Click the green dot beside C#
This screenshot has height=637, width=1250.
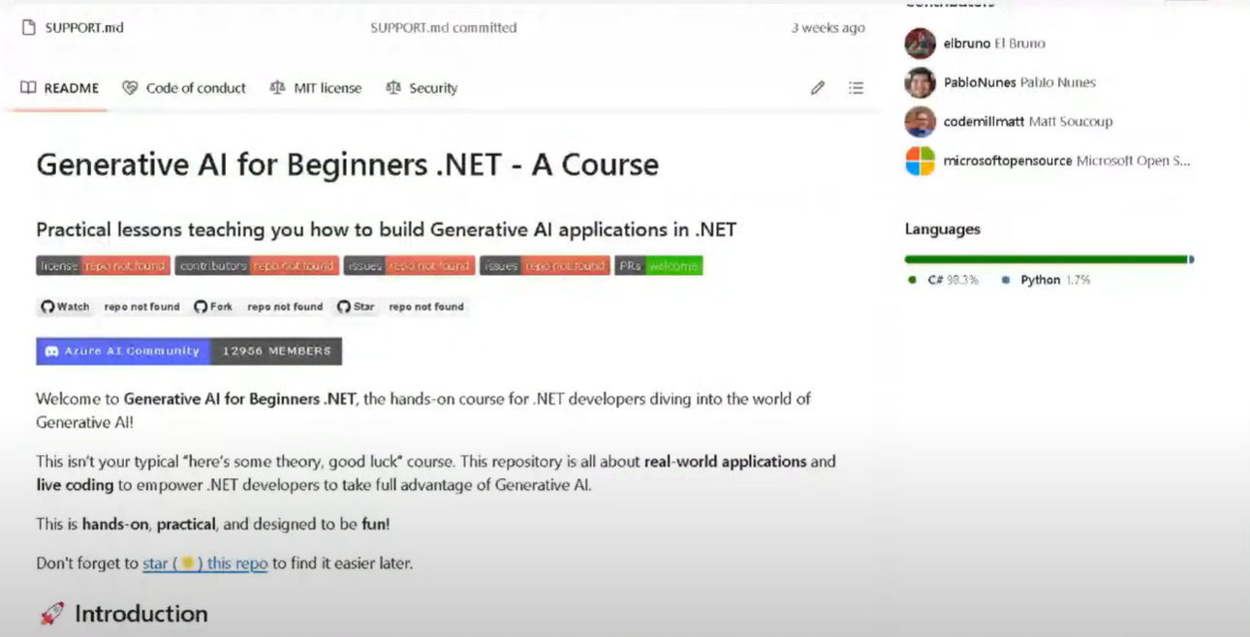pos(912,280)
